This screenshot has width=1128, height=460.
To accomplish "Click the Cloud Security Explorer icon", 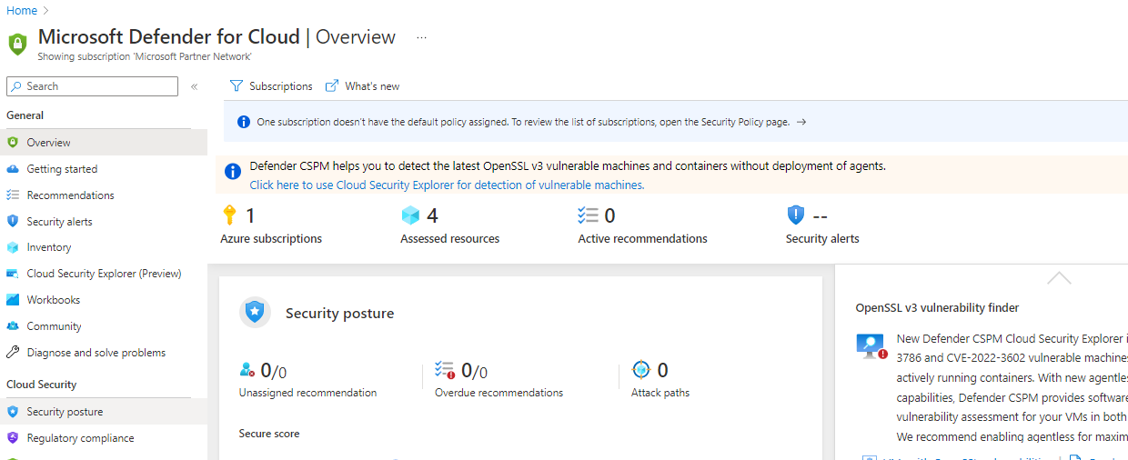I will (13, 274).
